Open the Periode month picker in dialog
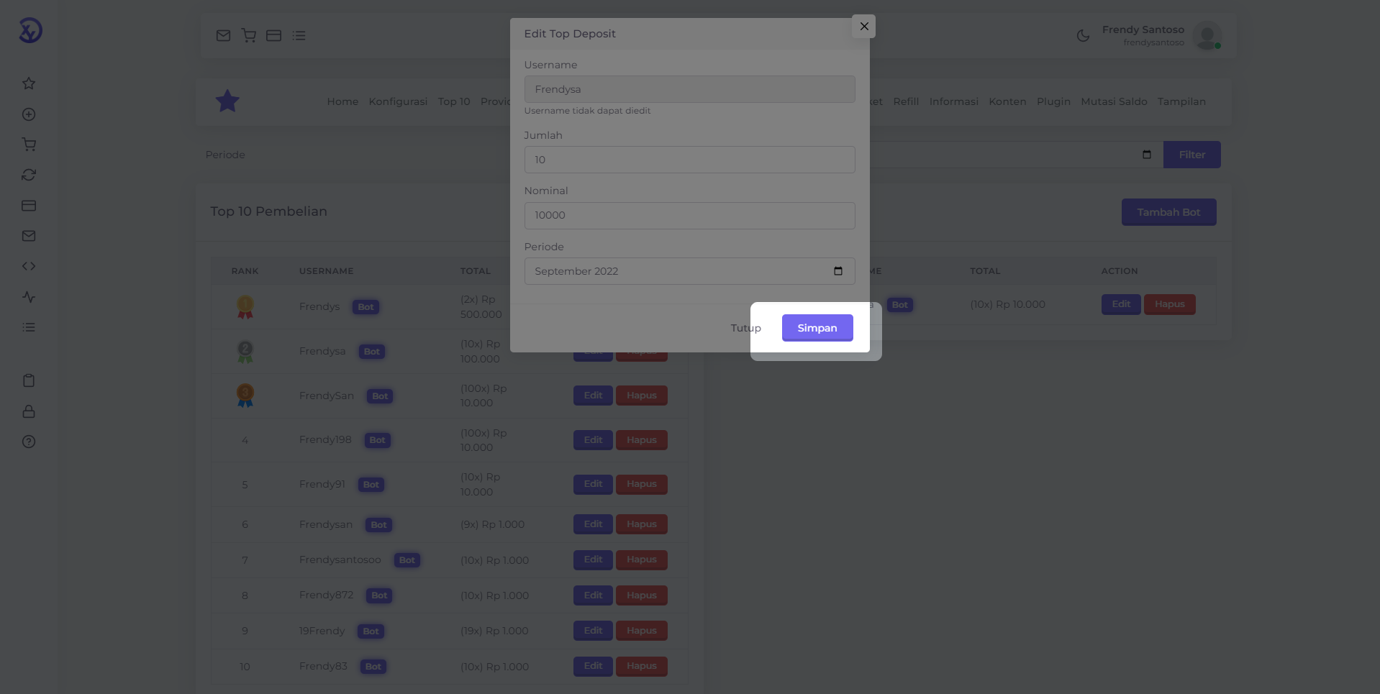 [689, 271]
